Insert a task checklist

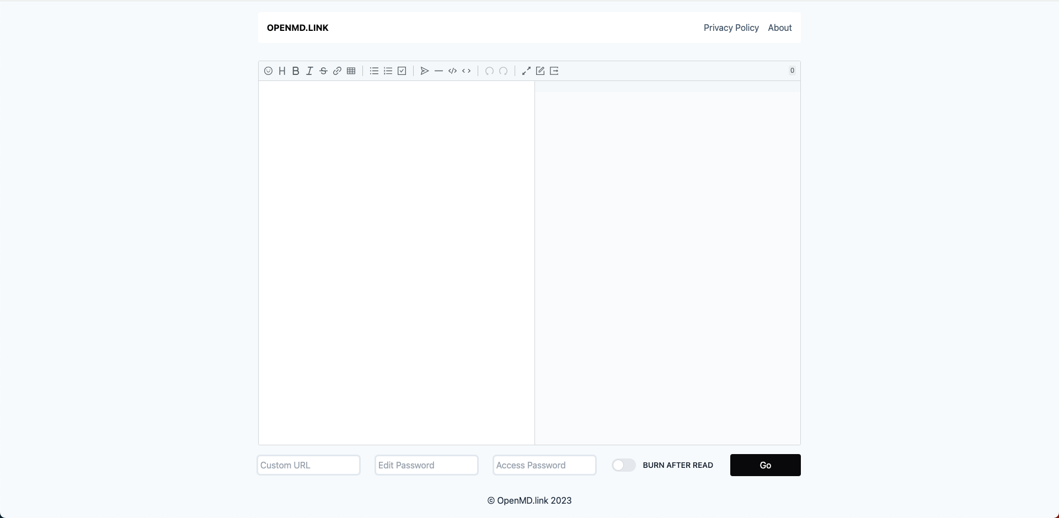pos(402,71)
